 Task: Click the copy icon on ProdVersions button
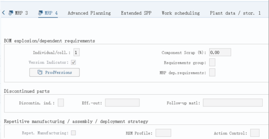pyautogui.click(x=40, y=72)
